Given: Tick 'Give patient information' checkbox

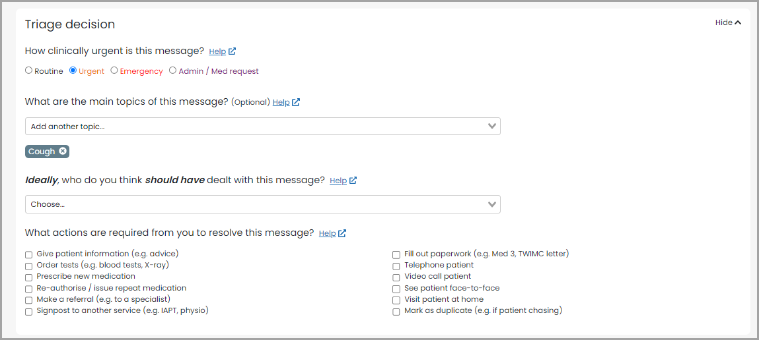Looking at the screenshot, I should (x=29, y=254).
